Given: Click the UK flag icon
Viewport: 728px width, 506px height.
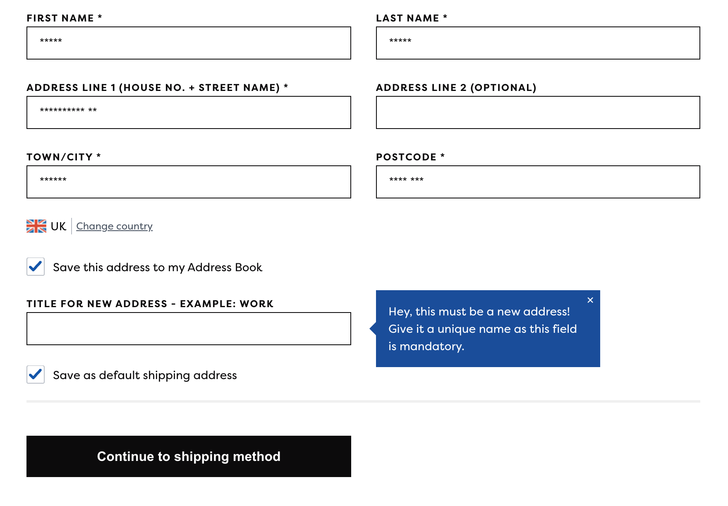Looking at the screenshot, I should pyautogui.click(x=36, y=226).
